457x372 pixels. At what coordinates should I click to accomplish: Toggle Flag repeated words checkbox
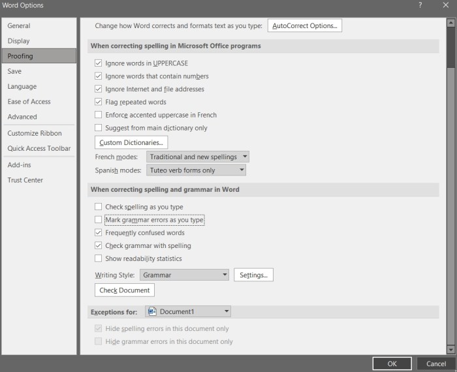[x=98, y=102]
